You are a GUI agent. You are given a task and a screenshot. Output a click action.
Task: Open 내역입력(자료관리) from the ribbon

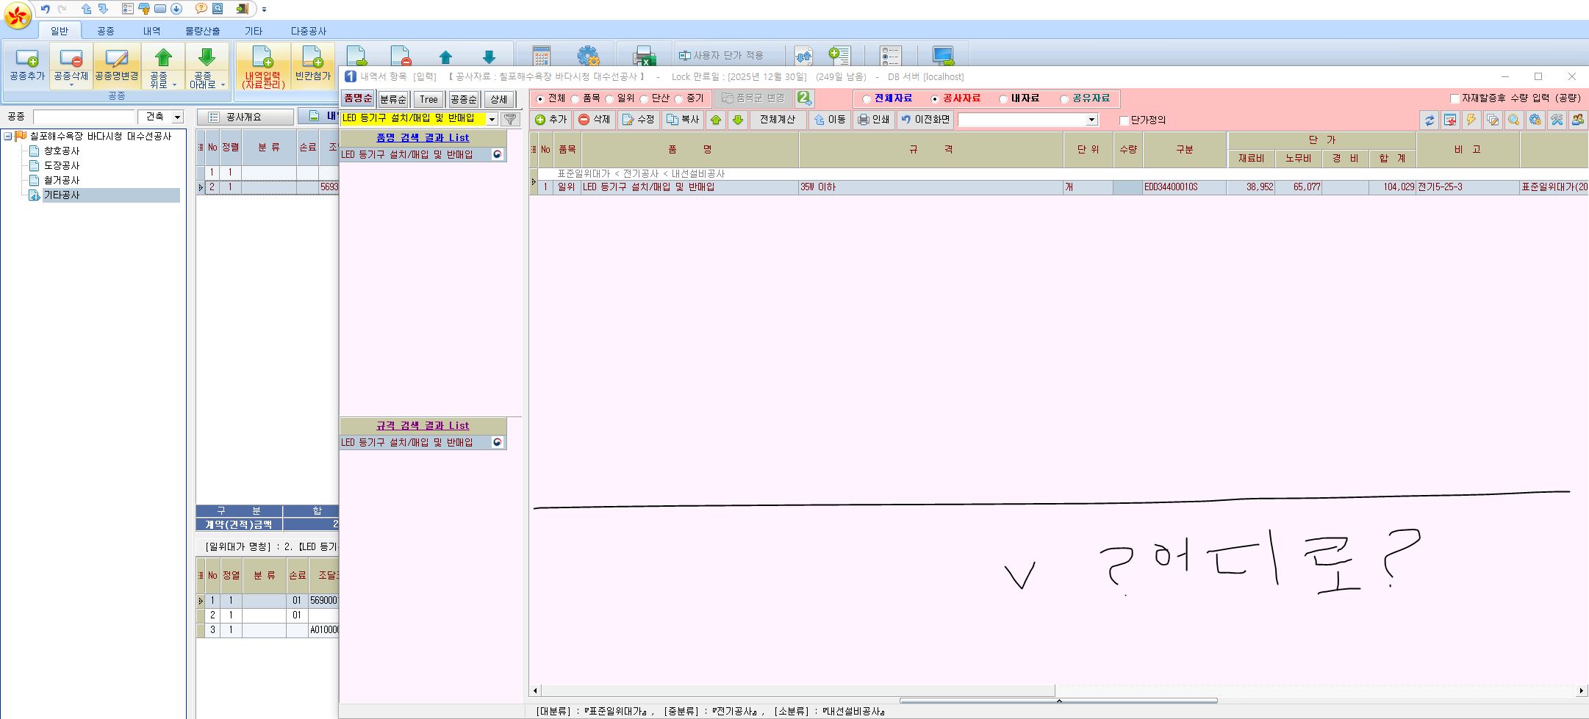click(263, 66)
